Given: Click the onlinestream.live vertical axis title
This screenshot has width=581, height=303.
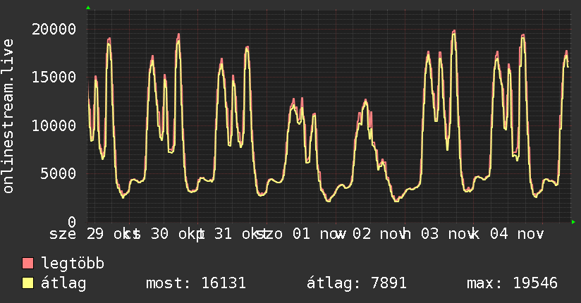Looking at the screenshot, I should (x=8, y=116).
